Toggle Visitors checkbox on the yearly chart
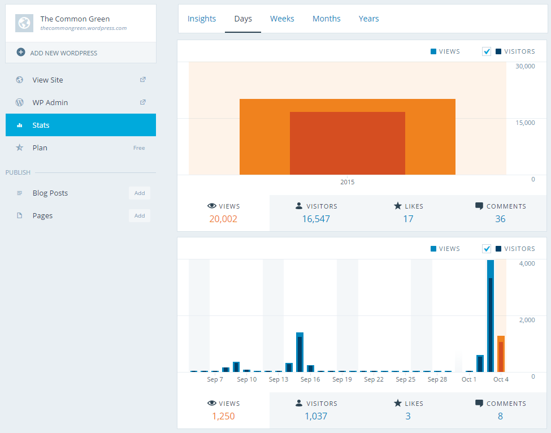This screenshot has height=433, width=551. pyautogui.click(x=487, y=51)
